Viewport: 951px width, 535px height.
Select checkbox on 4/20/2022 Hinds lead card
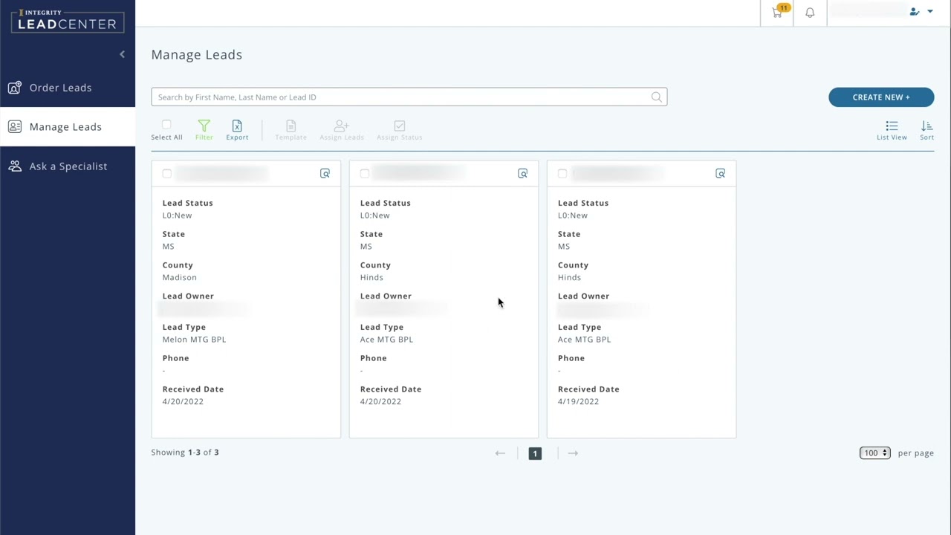click(364, 174)
